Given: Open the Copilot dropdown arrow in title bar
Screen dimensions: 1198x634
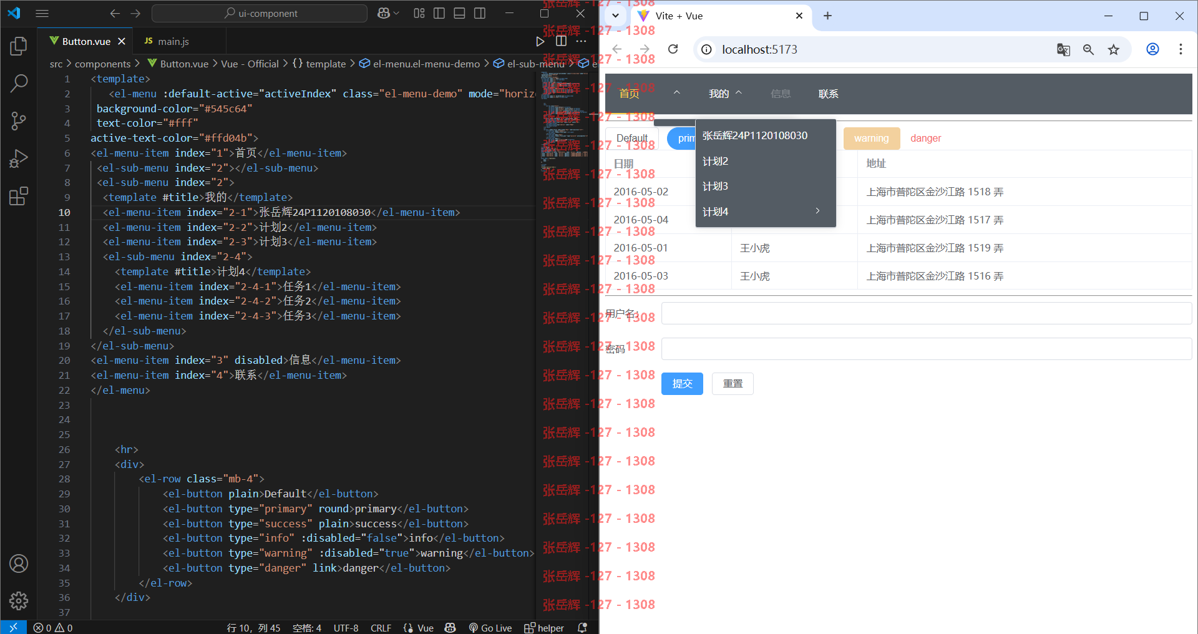Looking at the screenshot, I should pyautogui.click(x=397, y=13).
